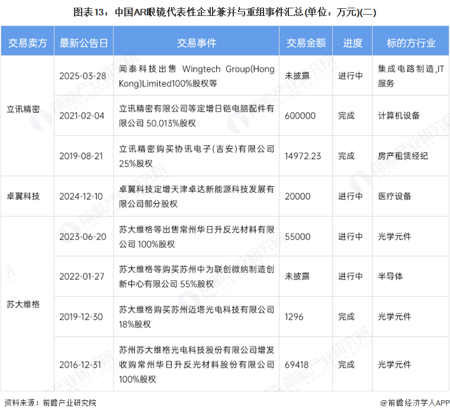
Task: Click date 2024-12-10
Action: [x=81, y=196]
